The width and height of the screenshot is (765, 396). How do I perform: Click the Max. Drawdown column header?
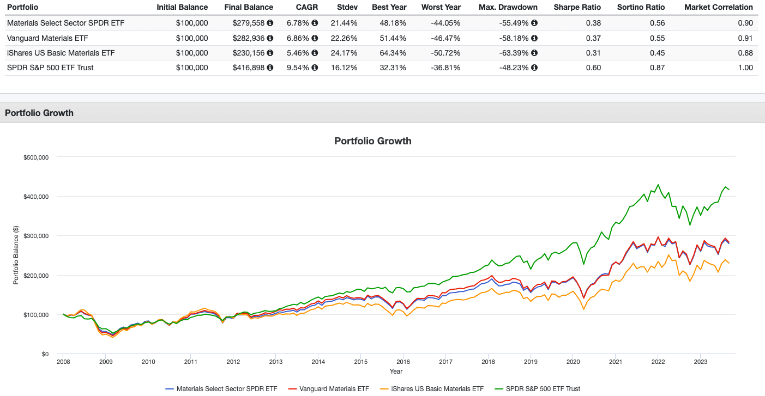click(508, 8)
